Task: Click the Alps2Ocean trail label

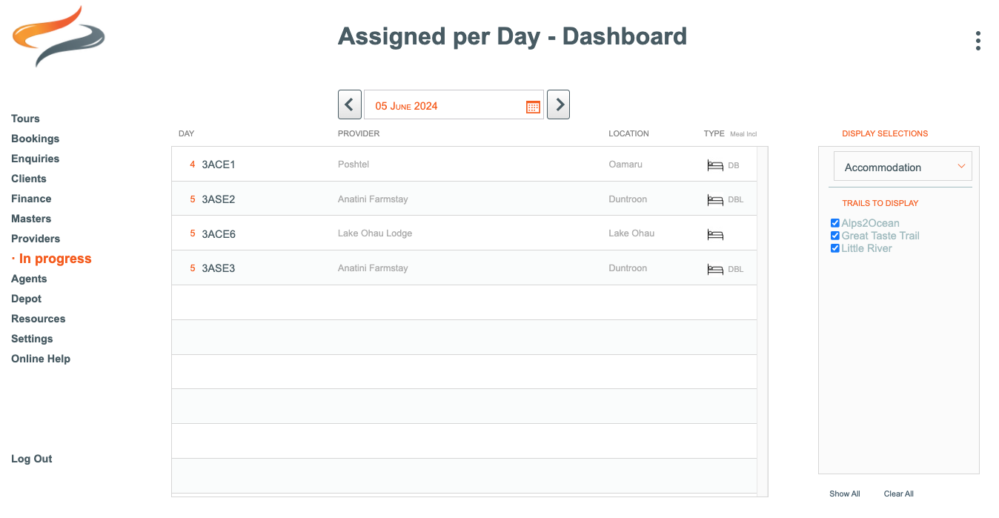Action: (871, 223)
